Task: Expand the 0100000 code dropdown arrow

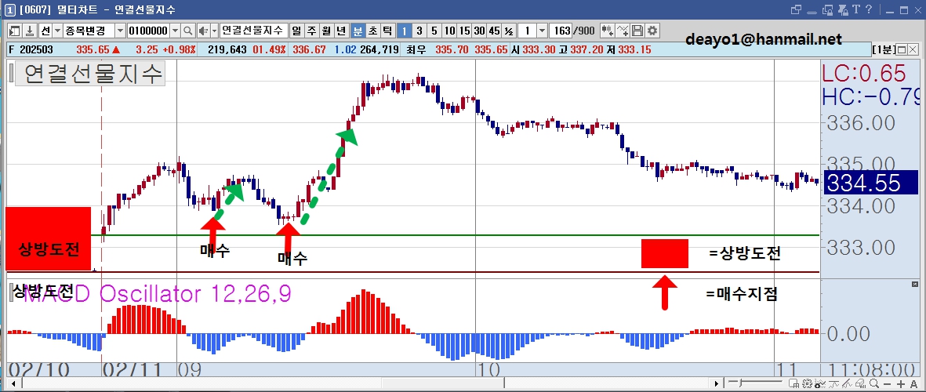Action: coord(176,31)
